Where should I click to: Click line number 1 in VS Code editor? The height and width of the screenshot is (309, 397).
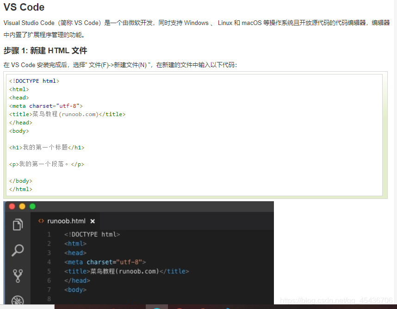(49, 235)
